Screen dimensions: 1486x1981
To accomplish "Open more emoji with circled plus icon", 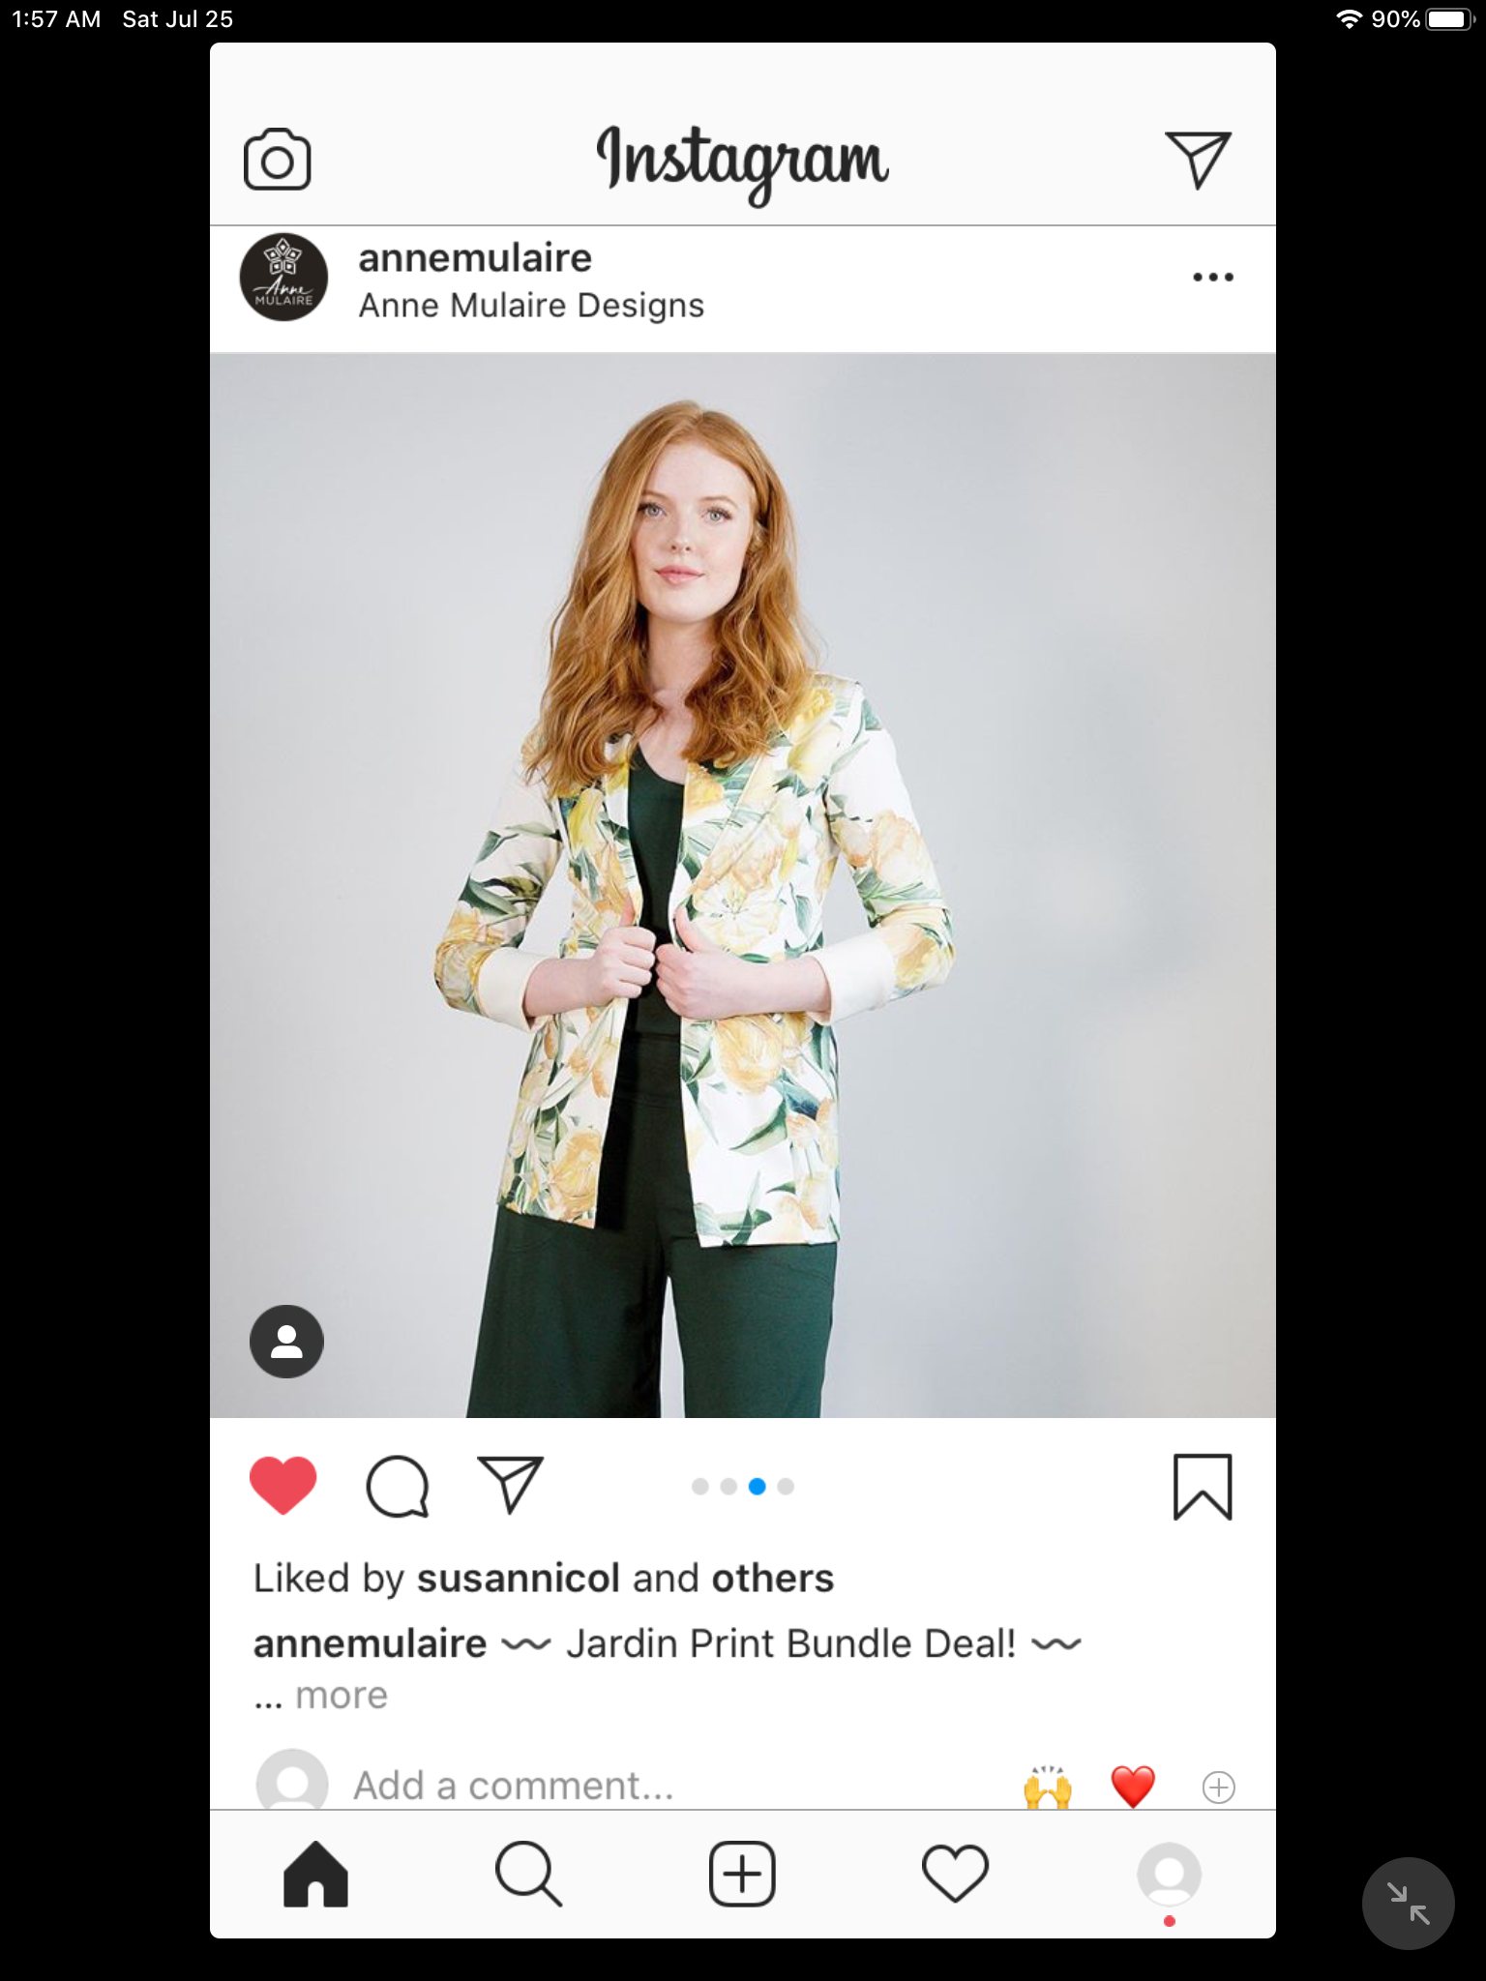I will point(1218,1787).
